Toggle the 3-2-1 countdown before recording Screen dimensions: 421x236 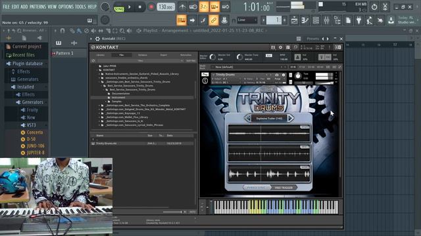(x=204, y=7)
